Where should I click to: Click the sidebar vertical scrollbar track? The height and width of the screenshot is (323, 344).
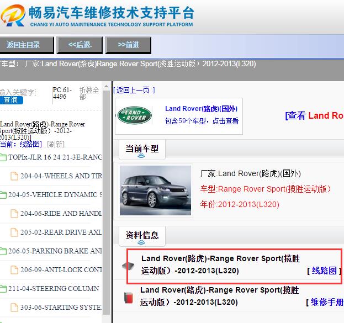pyautogui.click(x=107, y=202)
